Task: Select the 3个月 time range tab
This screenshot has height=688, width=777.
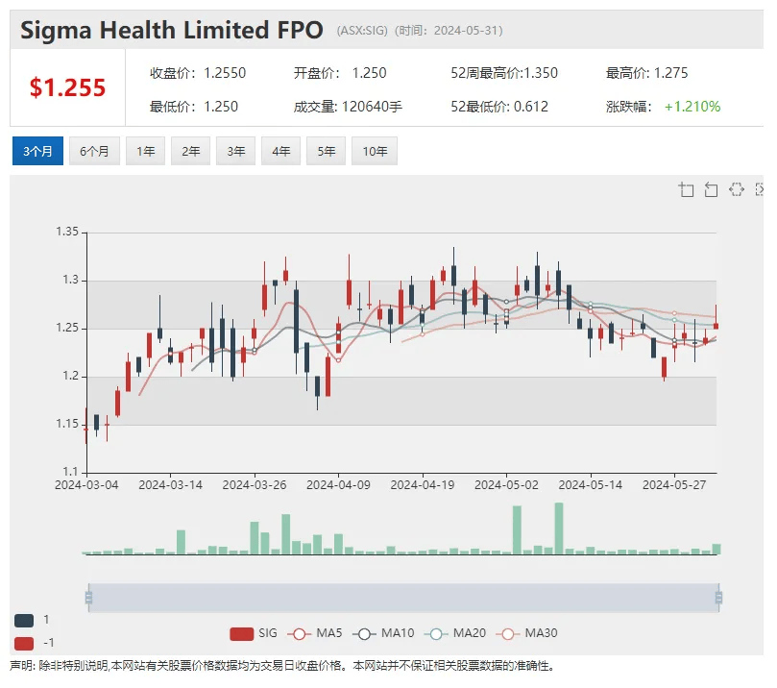Action: click(x=37, y=151)
